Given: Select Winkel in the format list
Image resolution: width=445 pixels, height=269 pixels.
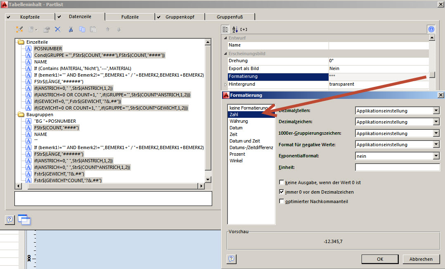Looking at the screenshot, I should [x=236, y=161].
